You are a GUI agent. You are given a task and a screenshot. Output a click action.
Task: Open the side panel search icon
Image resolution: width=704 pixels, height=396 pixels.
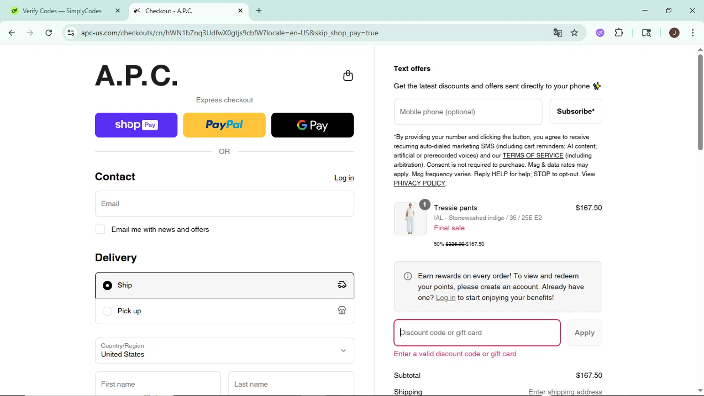tap(646, 33)
